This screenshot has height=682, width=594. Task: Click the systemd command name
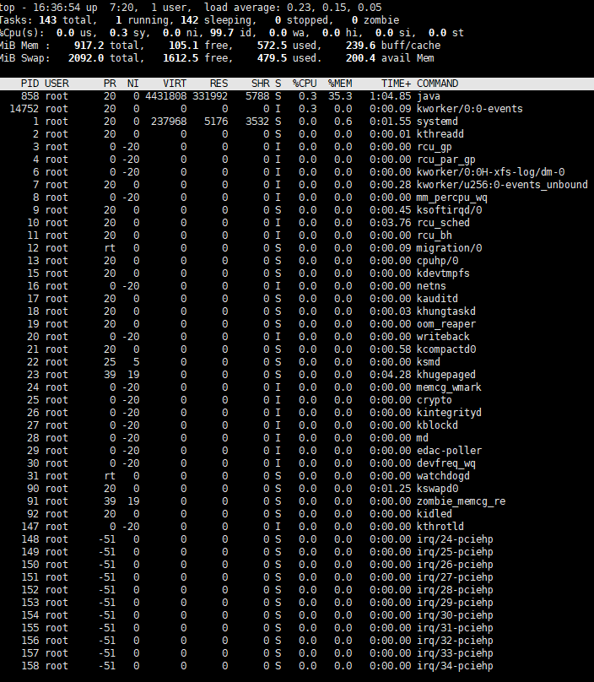(437, 122)
